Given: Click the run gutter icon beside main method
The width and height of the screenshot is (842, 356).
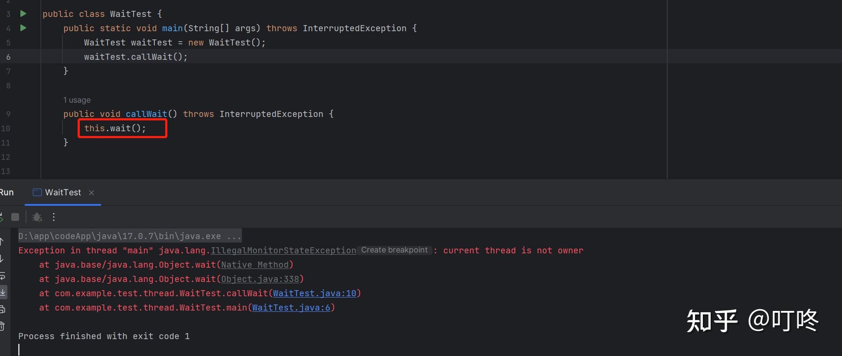Looking at the screenshot, I should tap(23, 28).
